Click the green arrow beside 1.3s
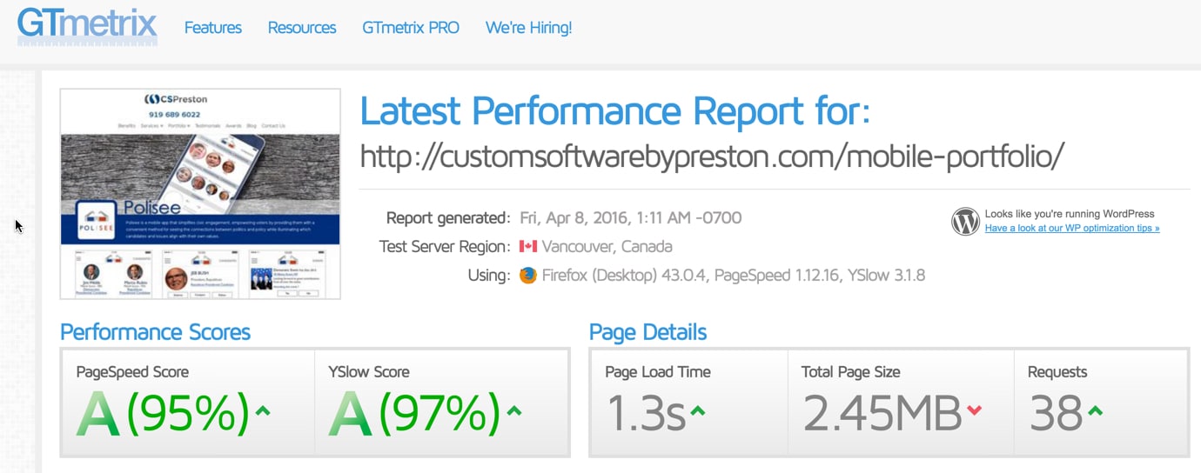Image resolution: width=1201 pixels, height=473 pixels. click(x=697, y=410)
